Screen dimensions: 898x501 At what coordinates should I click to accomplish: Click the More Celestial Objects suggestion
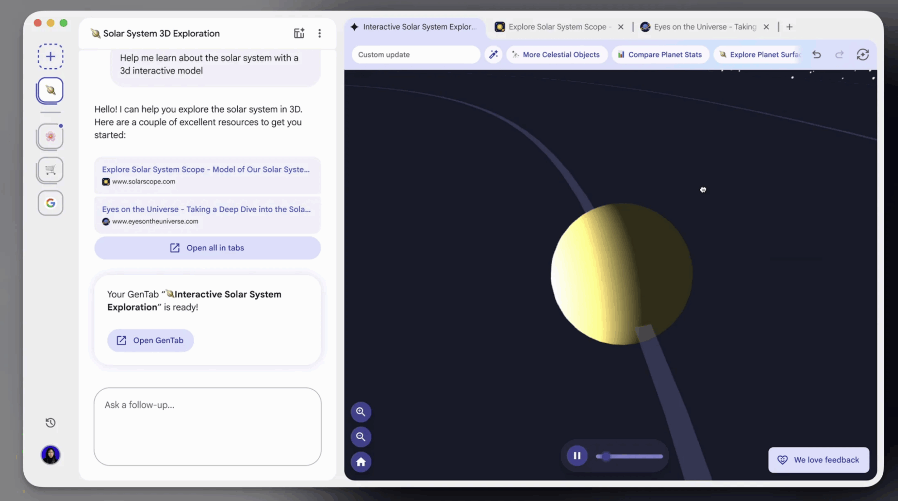point(556,54)
